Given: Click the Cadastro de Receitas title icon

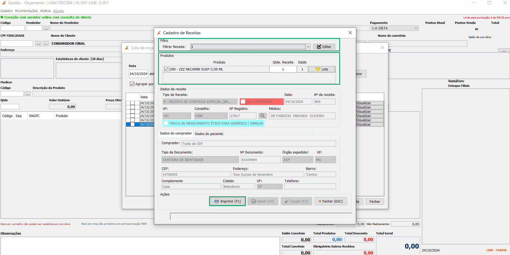Looking at the screenshot, I should pos(159,33).
